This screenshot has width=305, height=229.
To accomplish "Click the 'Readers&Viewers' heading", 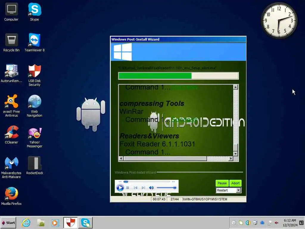I will pyautogui.click(x=149, y=136).
